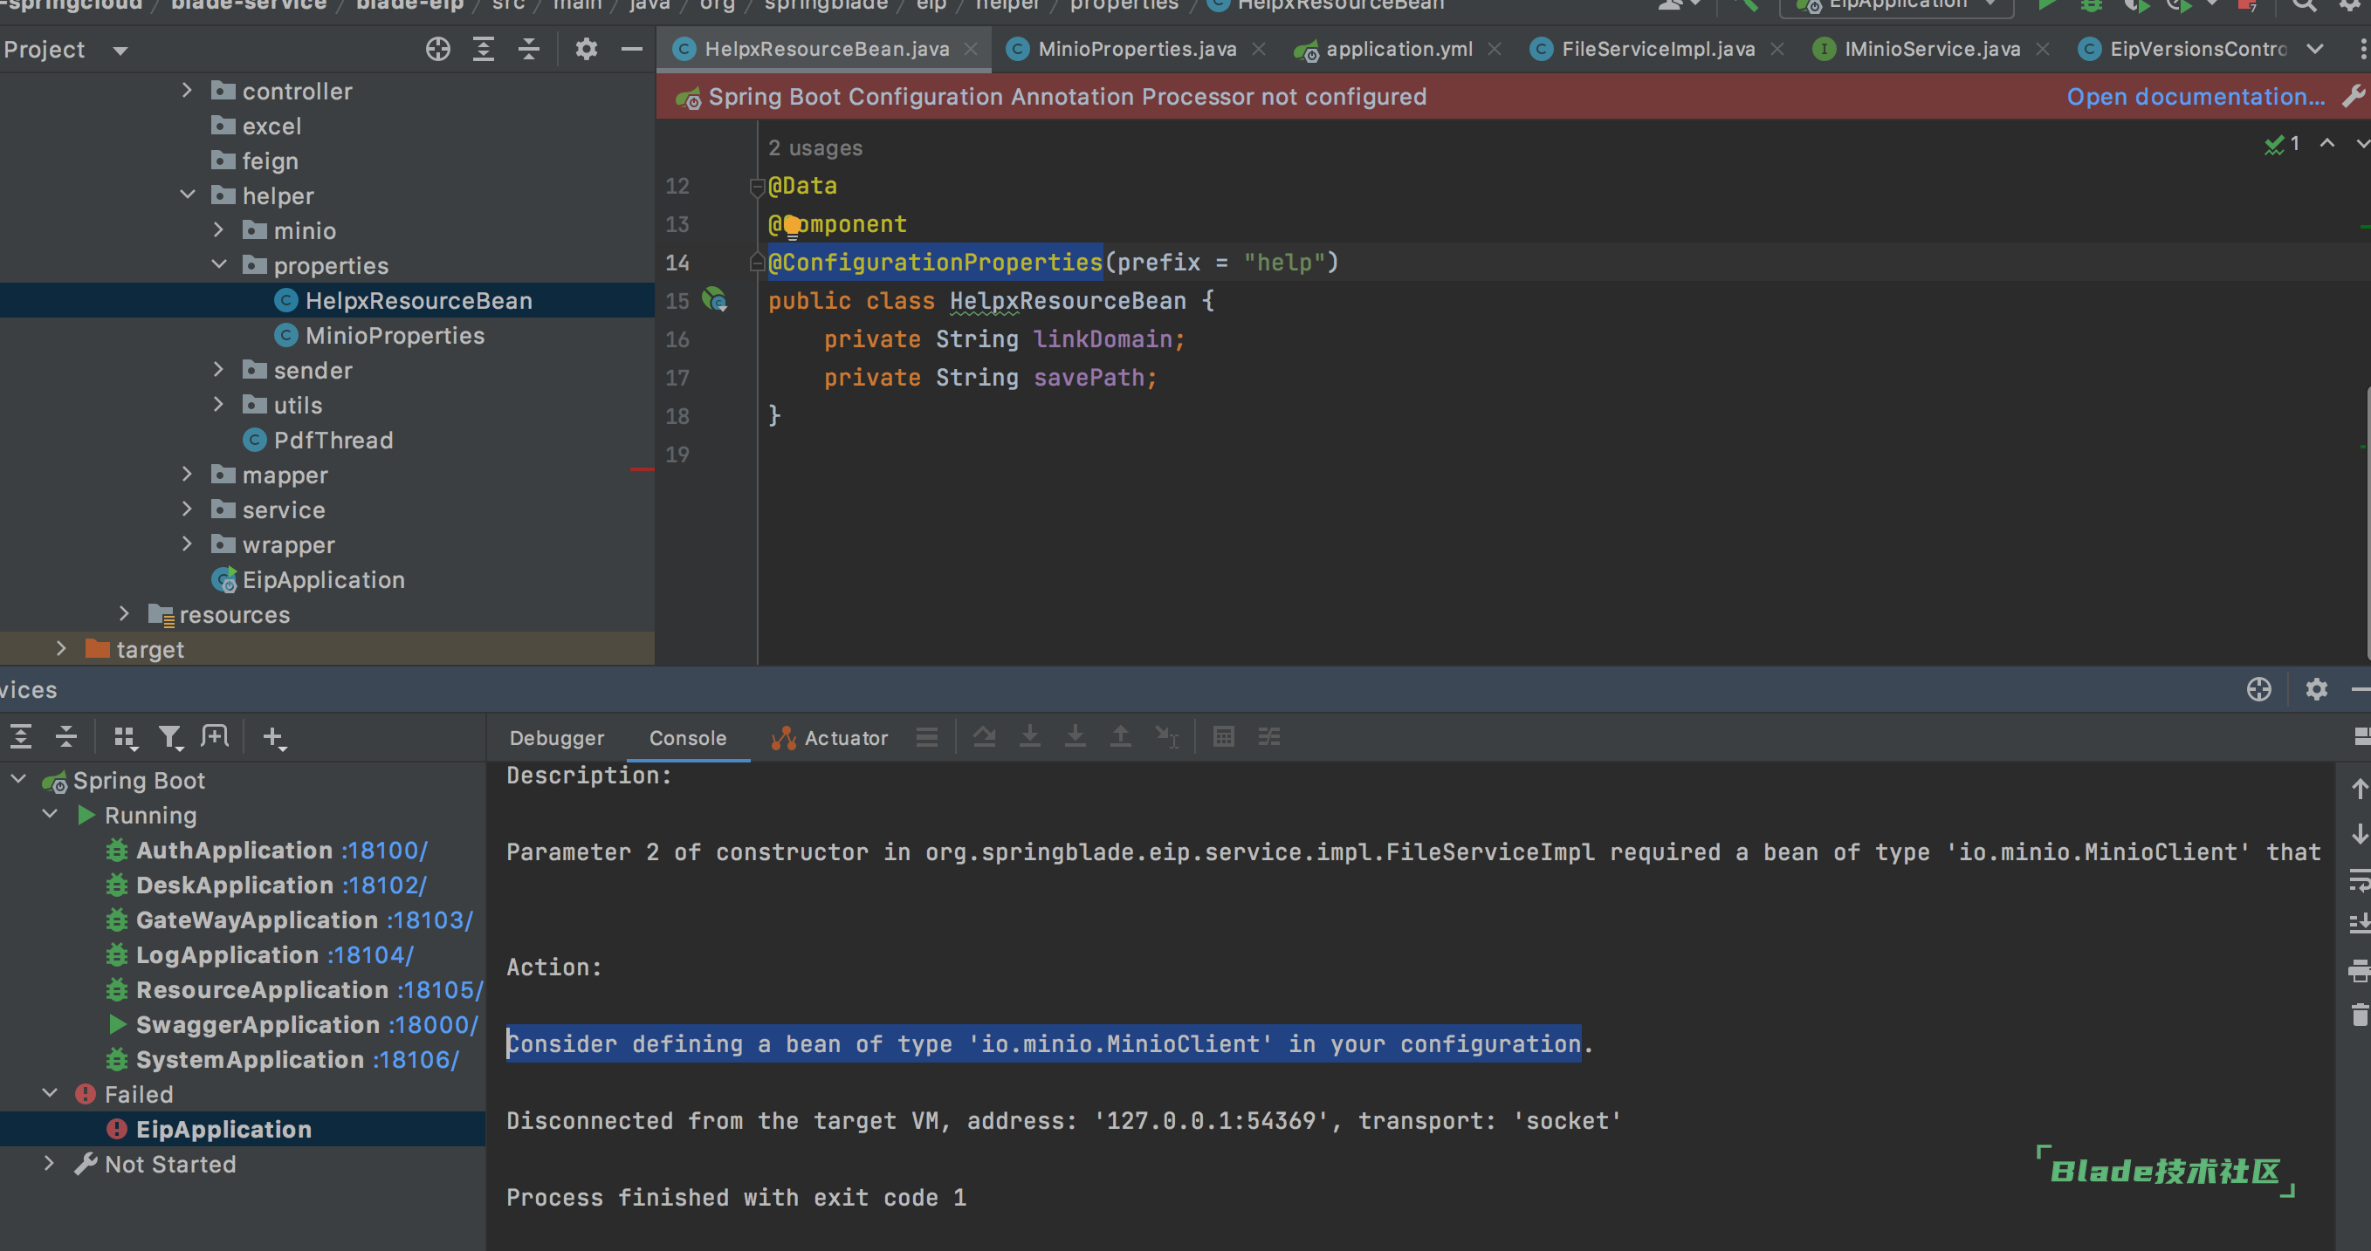Collapse the Running services group

coord(50,815)
